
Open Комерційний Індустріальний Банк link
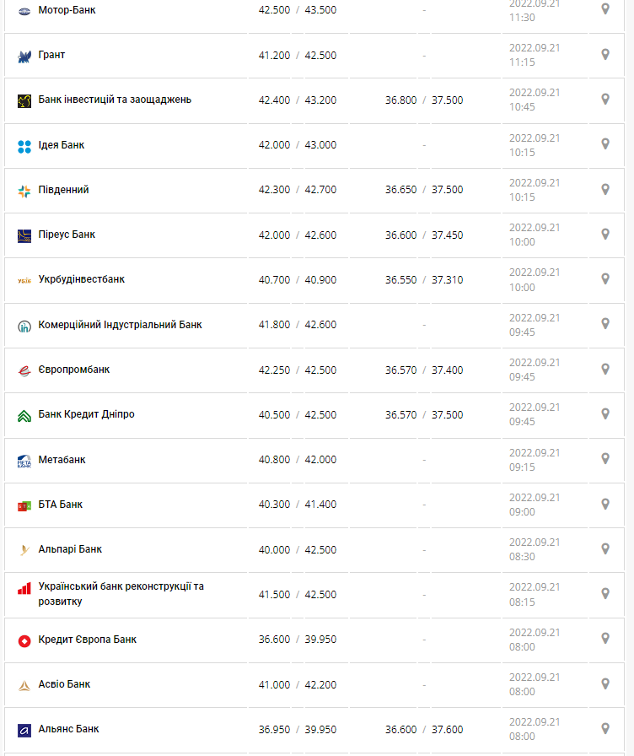[120, 325]
